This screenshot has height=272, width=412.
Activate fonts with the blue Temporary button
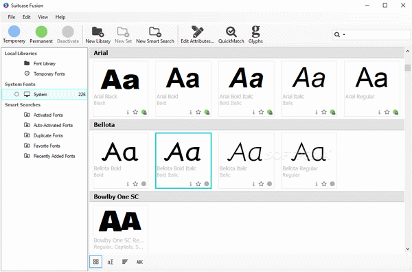(14, 34)
